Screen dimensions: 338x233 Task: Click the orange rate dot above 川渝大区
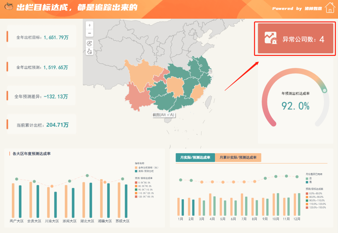[x=52, y=186]
